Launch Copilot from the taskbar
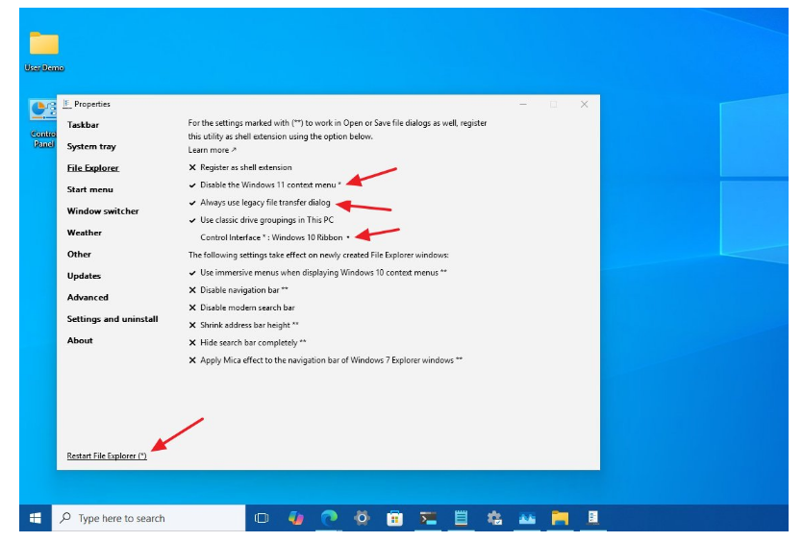This screenshot has height=542, width=803. pyautogui.click(x=295, y=518)
